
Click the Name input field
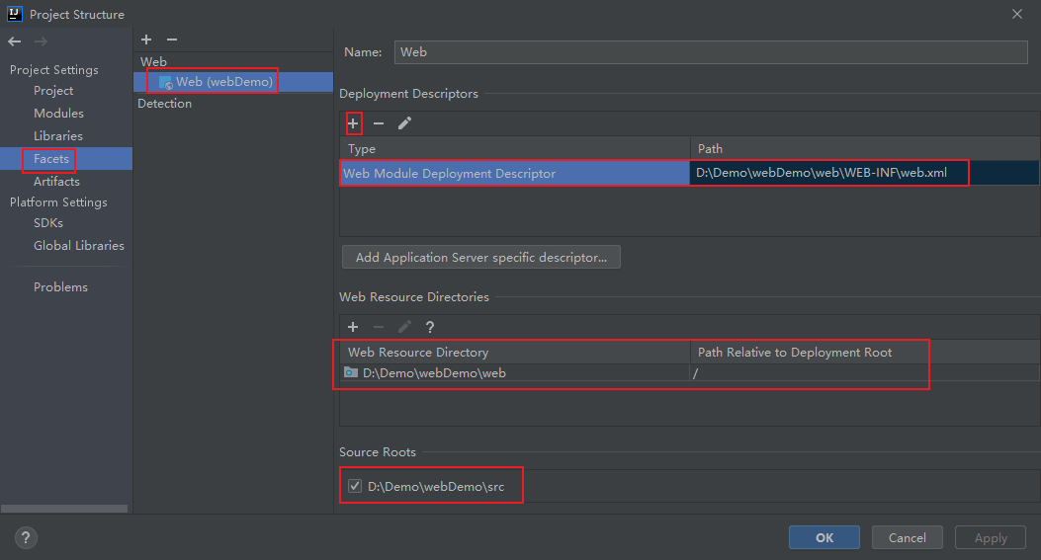pos(710,52)
